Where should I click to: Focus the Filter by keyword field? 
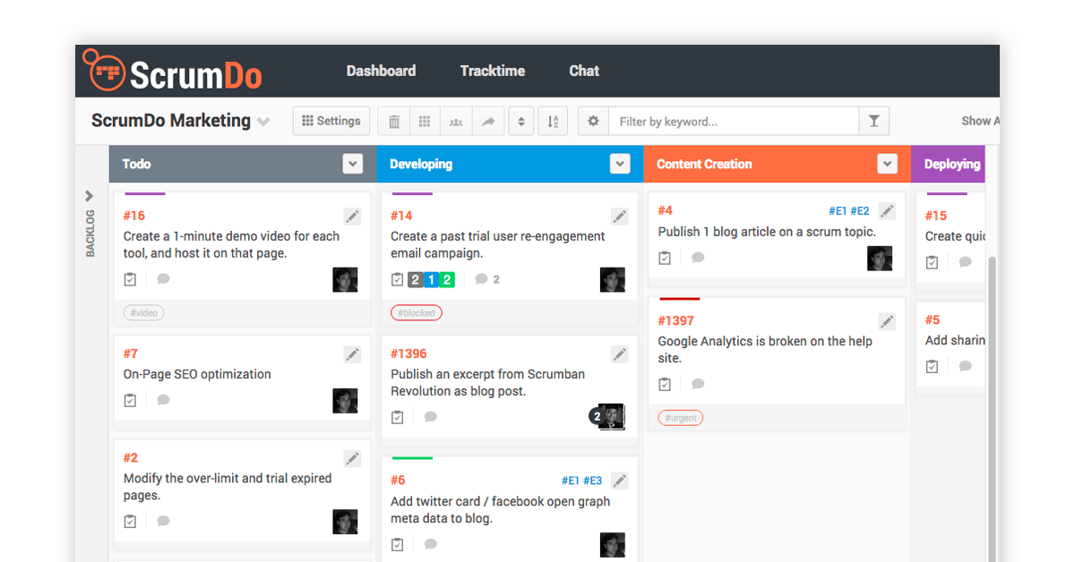pos(734,122)
